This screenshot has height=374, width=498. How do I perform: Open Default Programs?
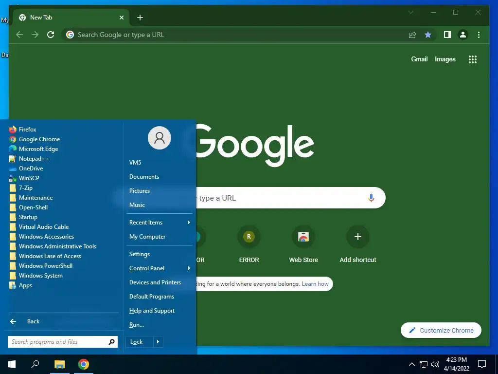(152, 297)
